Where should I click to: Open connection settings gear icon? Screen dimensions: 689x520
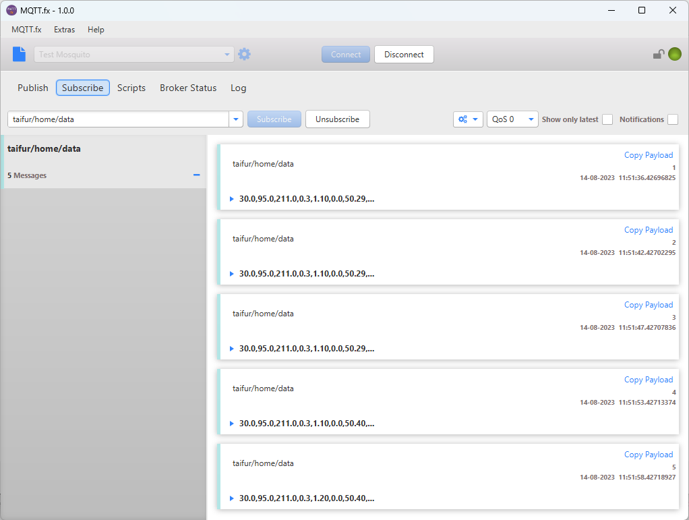click(x=244, y=55)
